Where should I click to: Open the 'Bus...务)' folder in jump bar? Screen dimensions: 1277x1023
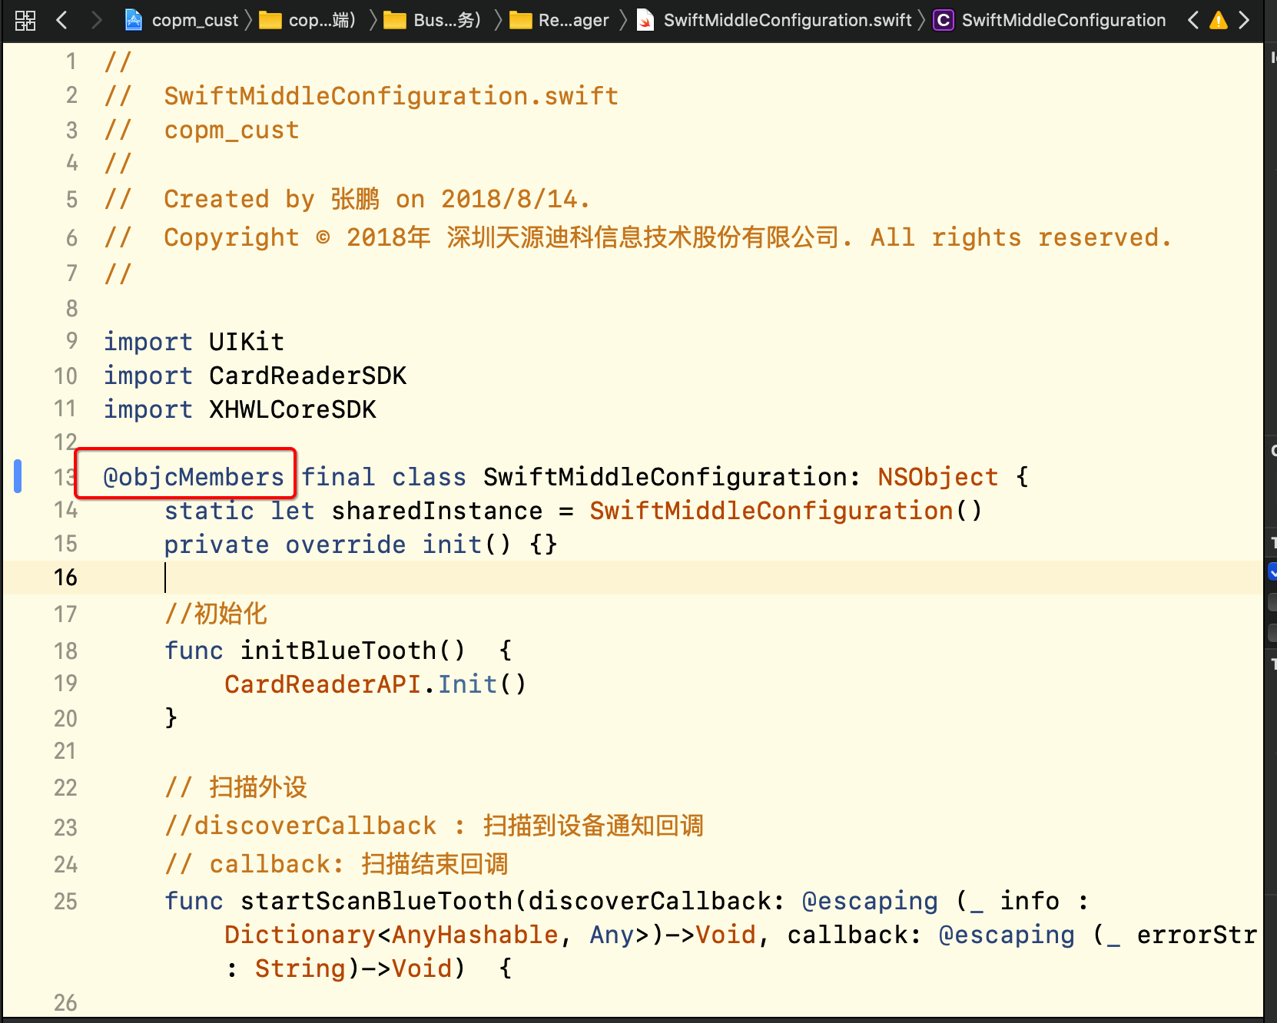point(432,20)
